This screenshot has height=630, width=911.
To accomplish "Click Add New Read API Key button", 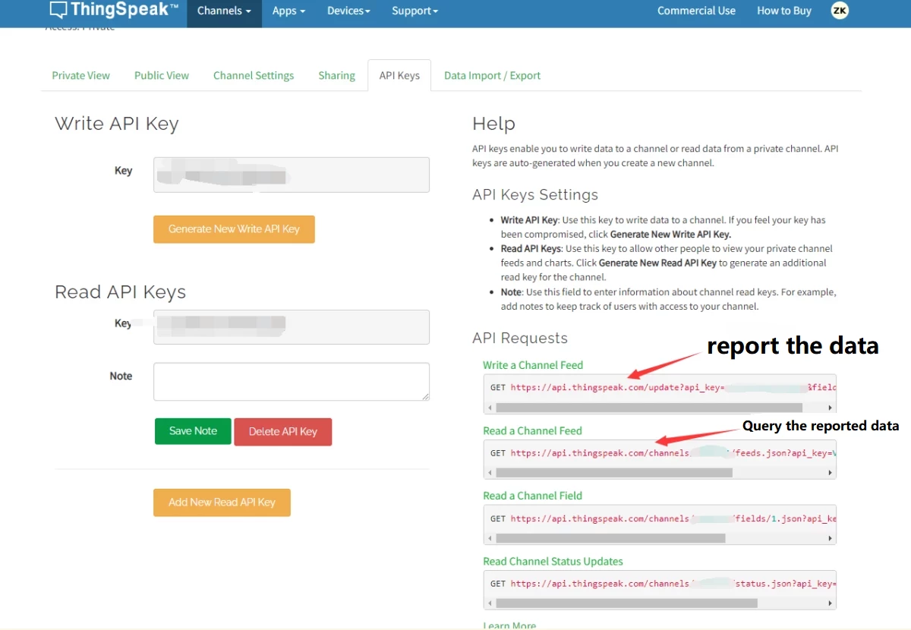I will click(222, 502).
